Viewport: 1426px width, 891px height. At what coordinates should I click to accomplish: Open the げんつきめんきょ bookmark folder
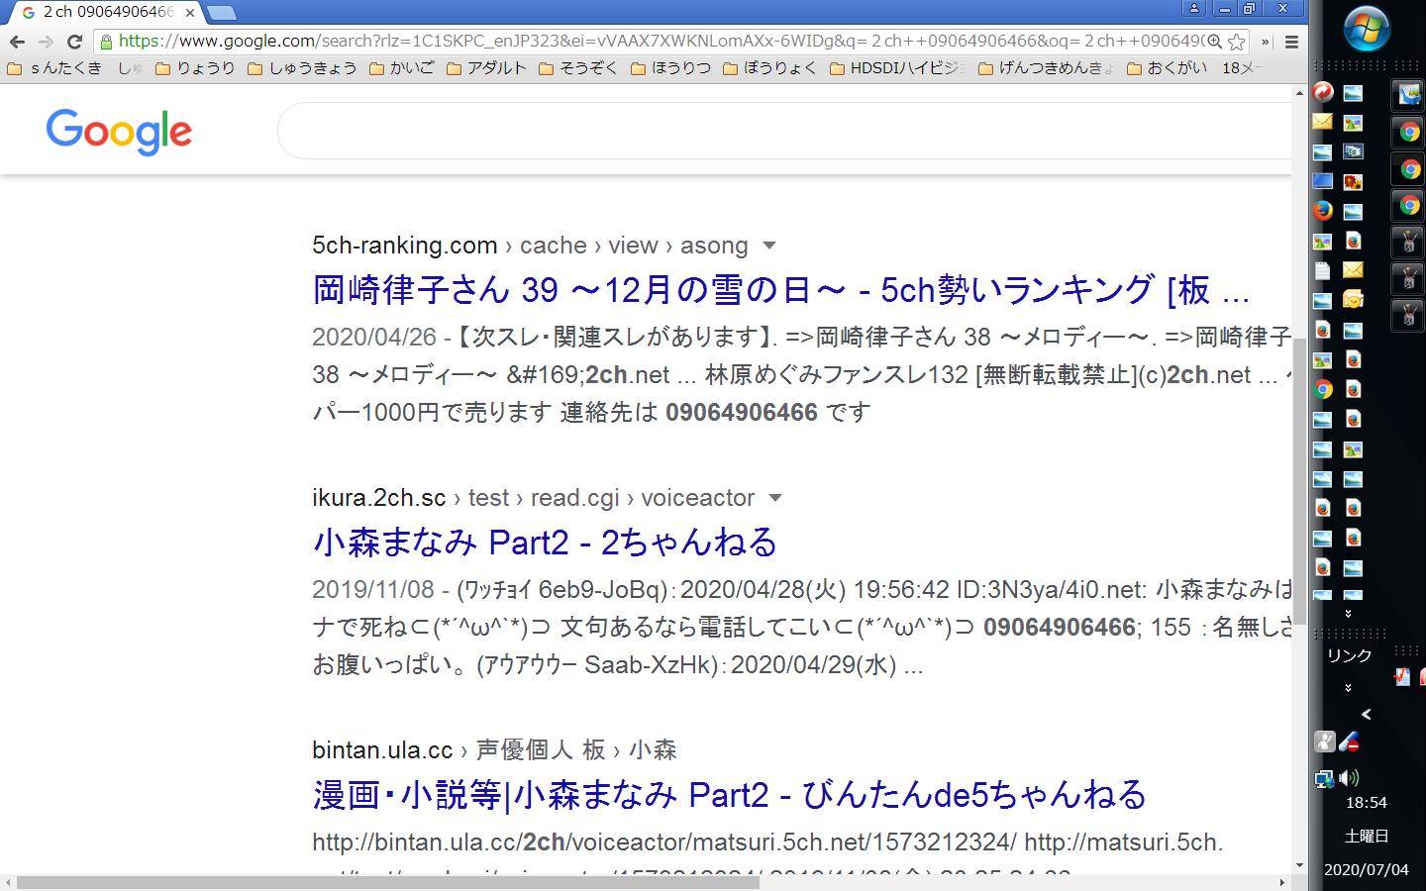click(x=1046, y=68)
